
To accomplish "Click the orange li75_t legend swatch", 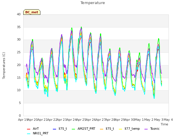I will pos(102,129).
